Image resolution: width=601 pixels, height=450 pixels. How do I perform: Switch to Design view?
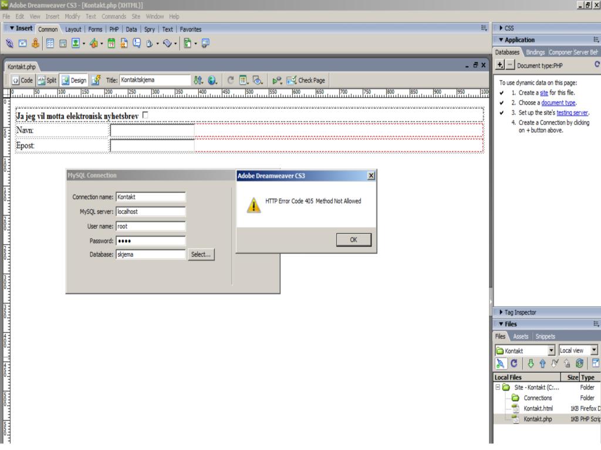(x=74, y=80)
